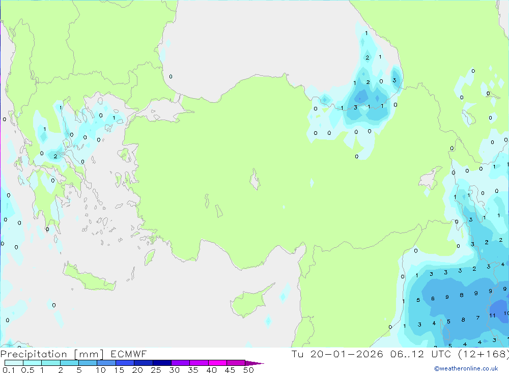The image size is (509, 373).
Task: Click the map value '6'
Action: 433,298
